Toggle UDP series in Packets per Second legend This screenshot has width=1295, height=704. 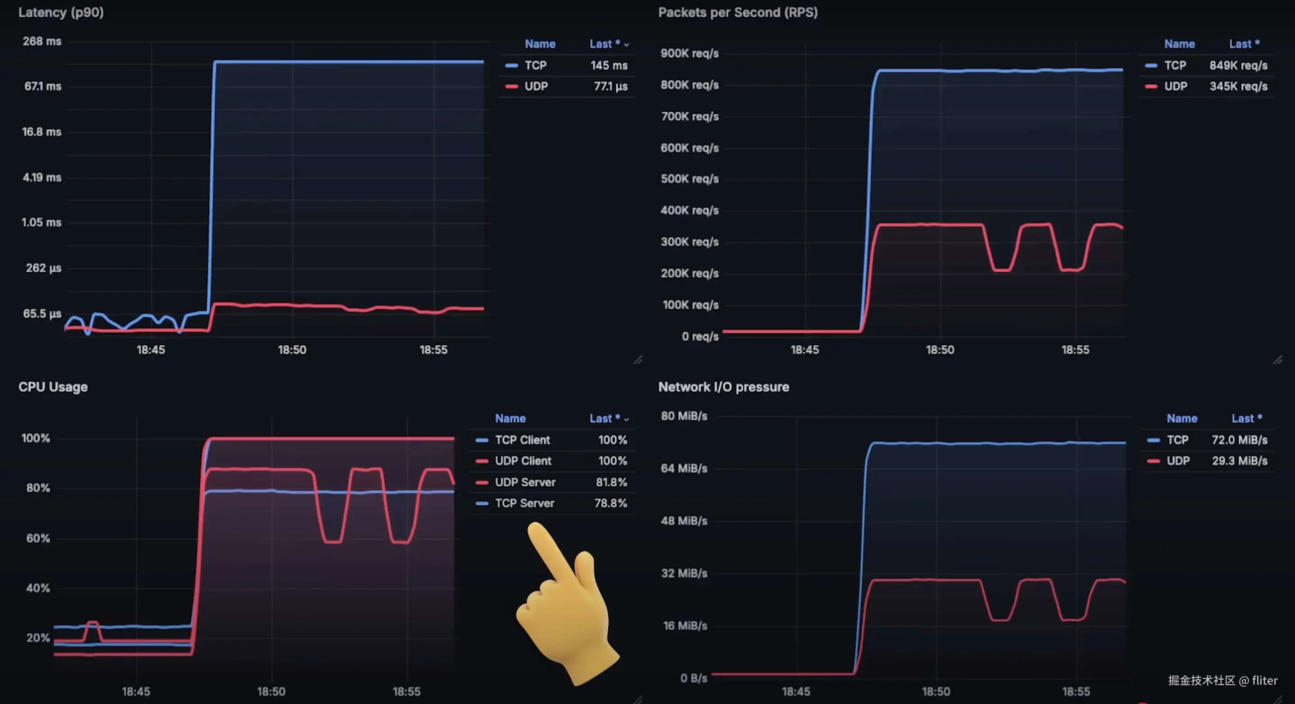click(1175, 87)
